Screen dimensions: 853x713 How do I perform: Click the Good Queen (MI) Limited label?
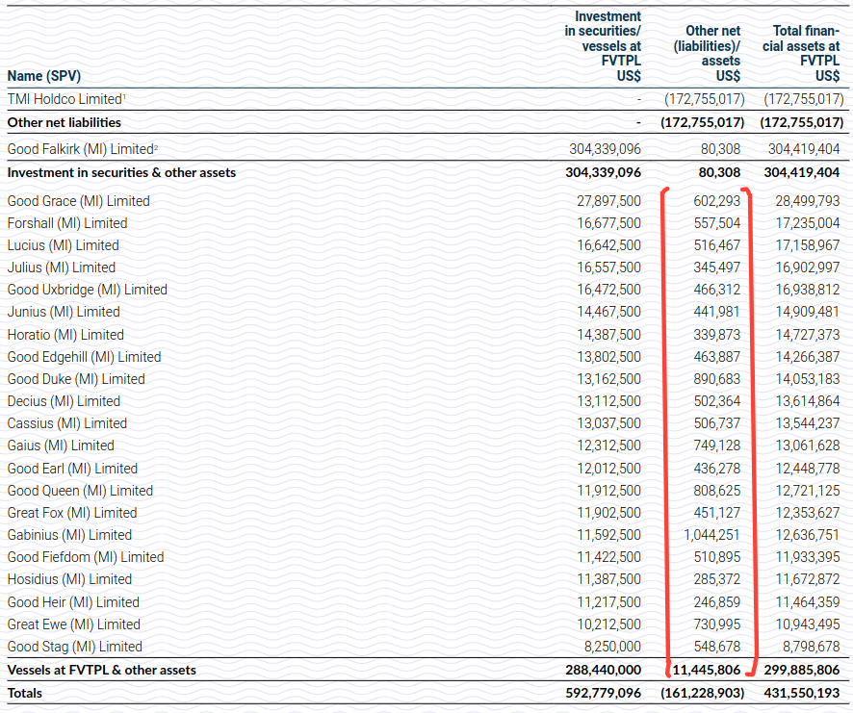[x=69, y=491]
